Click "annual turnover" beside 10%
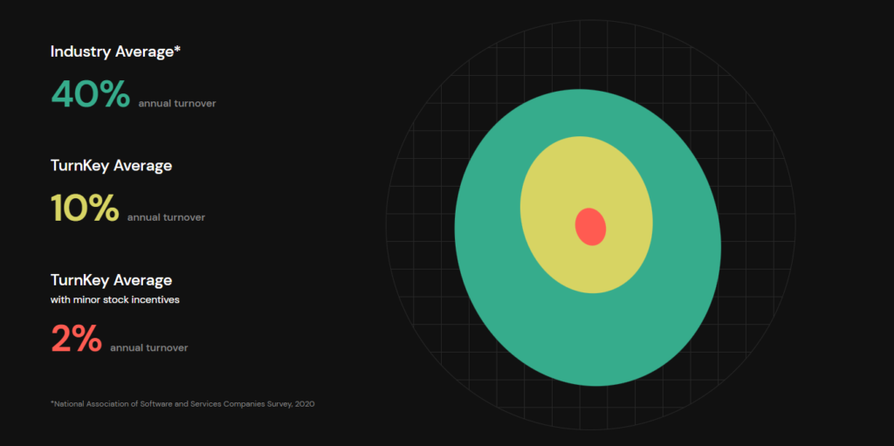Image resolution: width=894 pixels, height=446 pixels. [166, 217]
